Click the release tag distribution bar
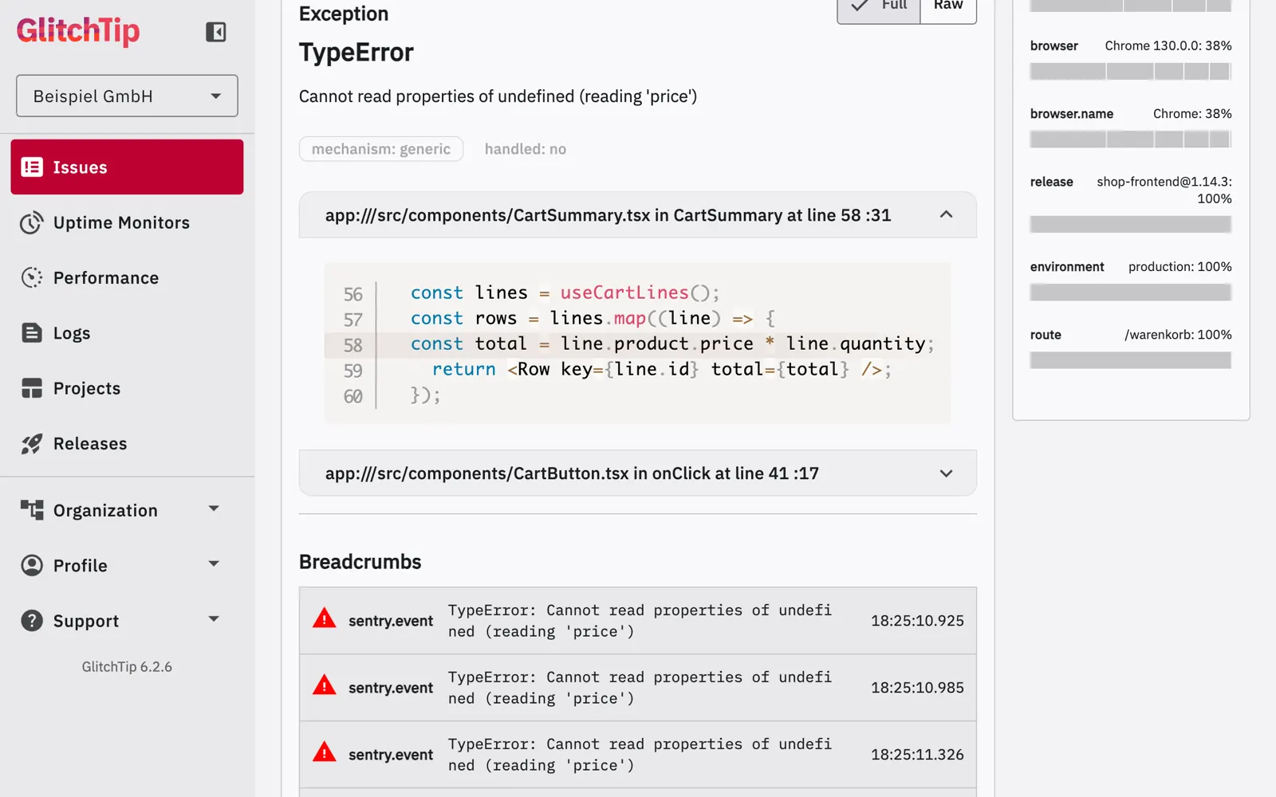 coord(1131,225)
